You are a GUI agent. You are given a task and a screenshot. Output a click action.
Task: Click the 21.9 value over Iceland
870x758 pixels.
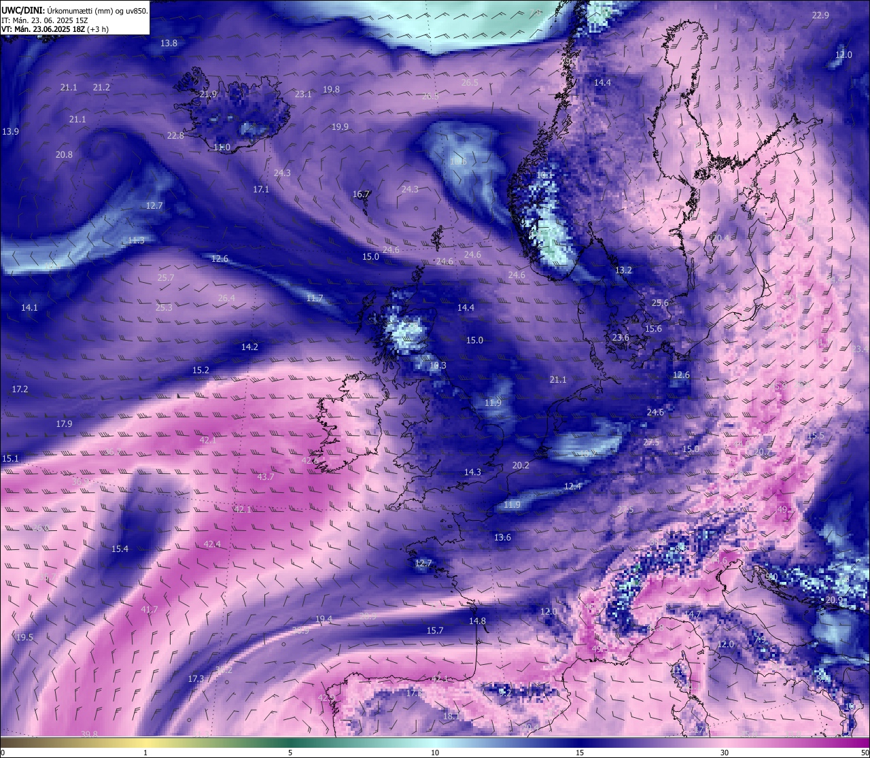[209, 94]
